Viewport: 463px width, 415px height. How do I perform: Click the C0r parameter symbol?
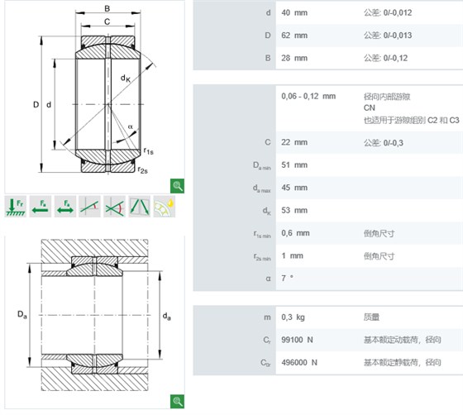click(265, 363)
